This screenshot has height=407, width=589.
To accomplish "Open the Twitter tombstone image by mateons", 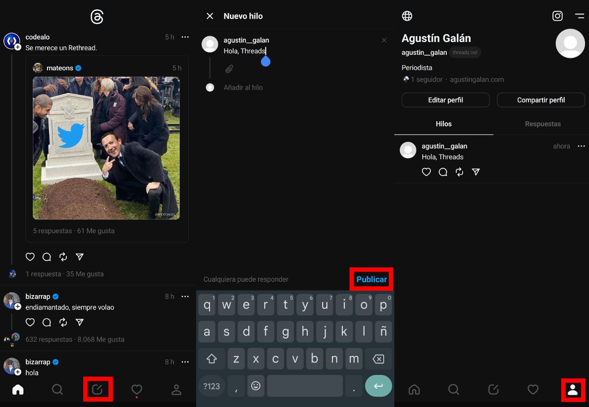I will [x=106, y=148].
